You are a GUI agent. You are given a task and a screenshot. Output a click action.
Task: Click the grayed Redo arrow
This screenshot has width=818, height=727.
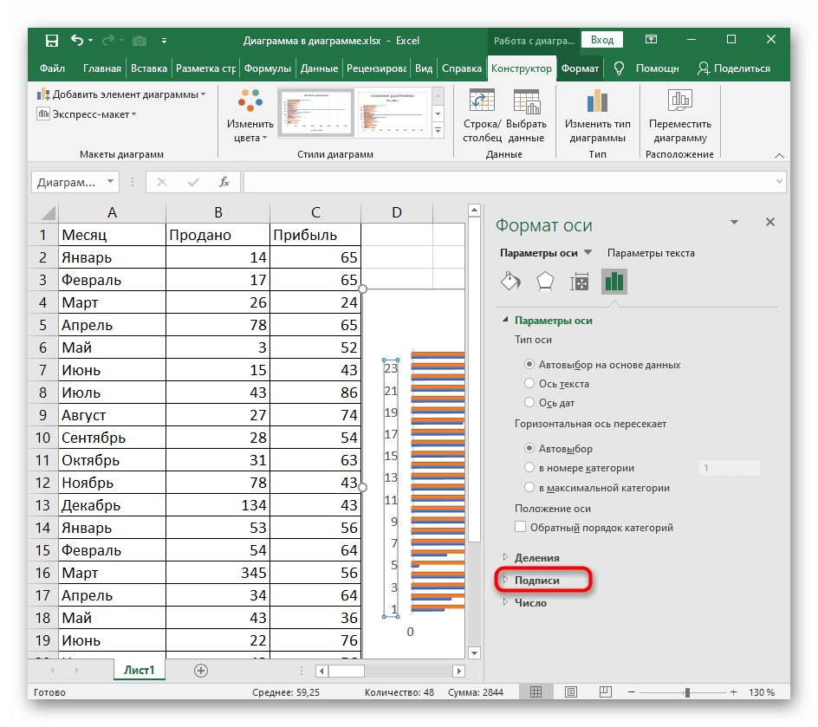pyautogui.click(x=108, y=40)
